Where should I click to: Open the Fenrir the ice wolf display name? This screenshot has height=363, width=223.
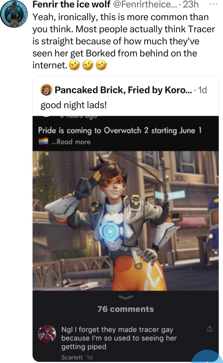tap(71, 5)
